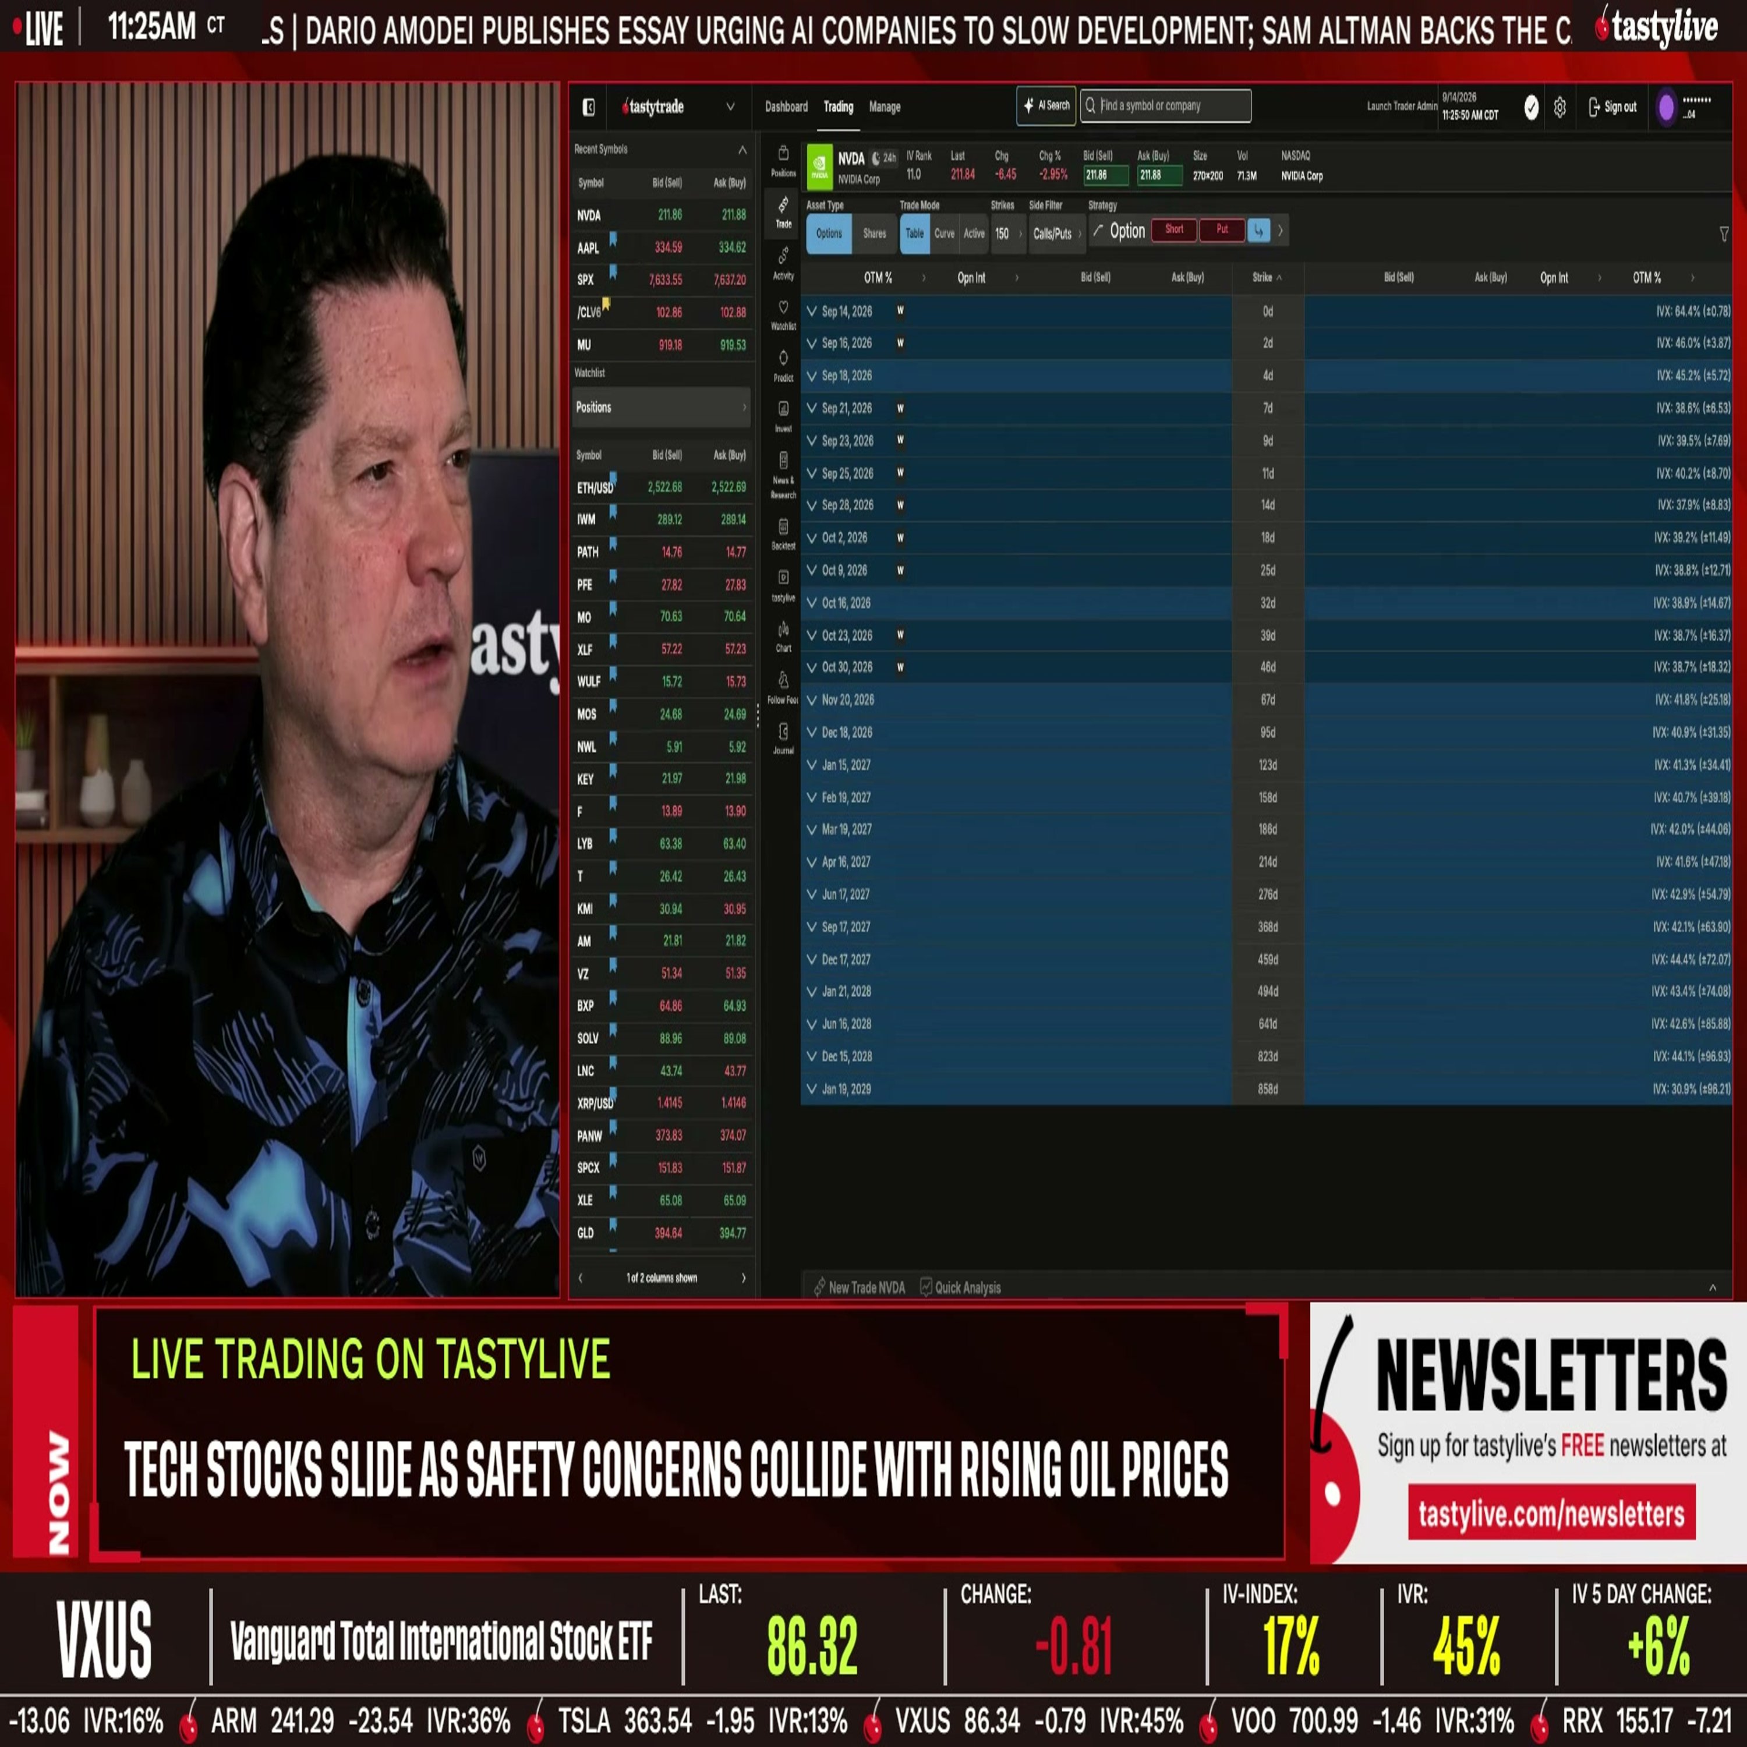Toggle the Short strategy direction button

point(1174,229)
